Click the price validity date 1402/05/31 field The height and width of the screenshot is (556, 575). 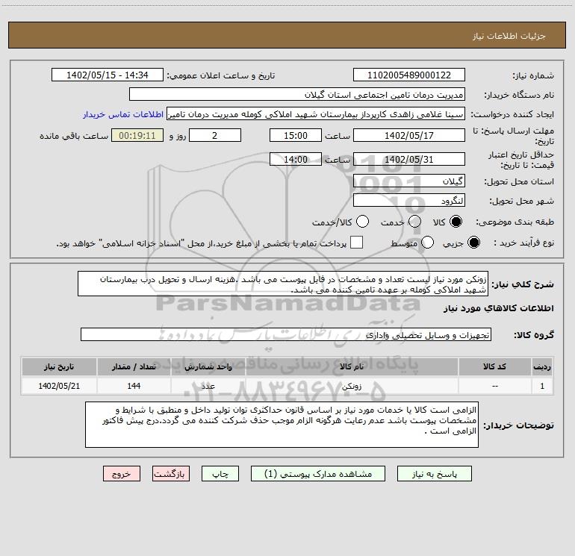click(409, 160)
